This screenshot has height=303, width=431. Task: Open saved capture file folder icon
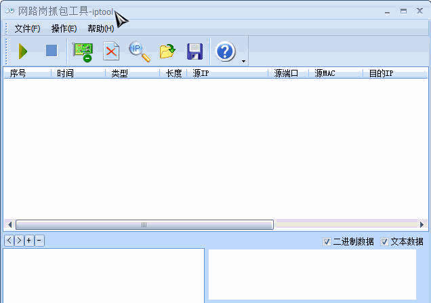pos(167,51)
